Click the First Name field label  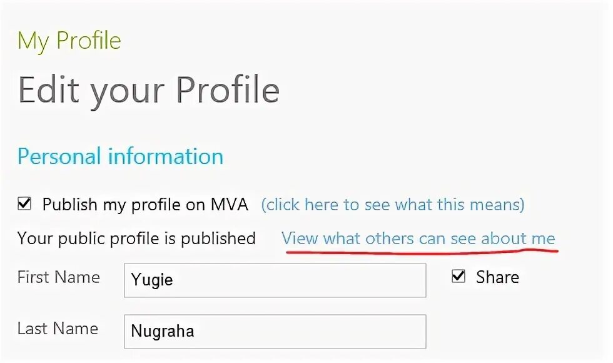tap(58, 277)
